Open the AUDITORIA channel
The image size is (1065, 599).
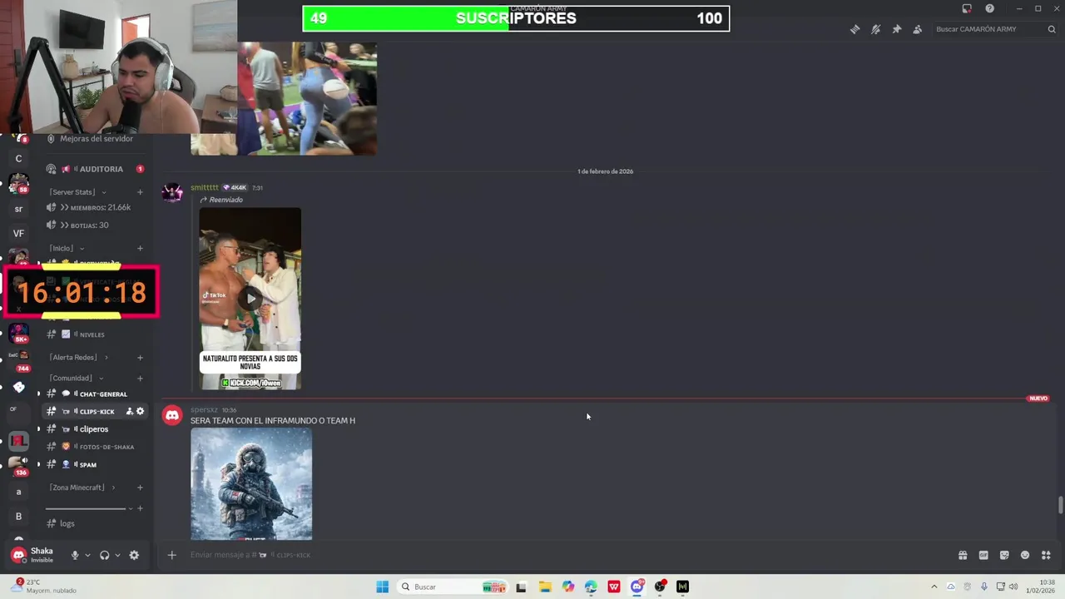[94, 169]
